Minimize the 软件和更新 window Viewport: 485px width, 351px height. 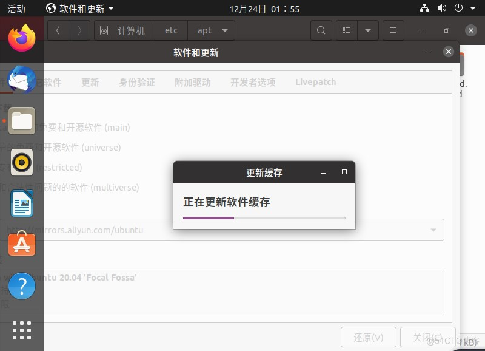point(428,52)
